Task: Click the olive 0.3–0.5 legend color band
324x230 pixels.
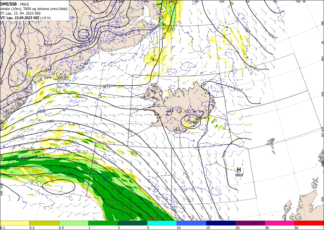Action: point(44,223)
